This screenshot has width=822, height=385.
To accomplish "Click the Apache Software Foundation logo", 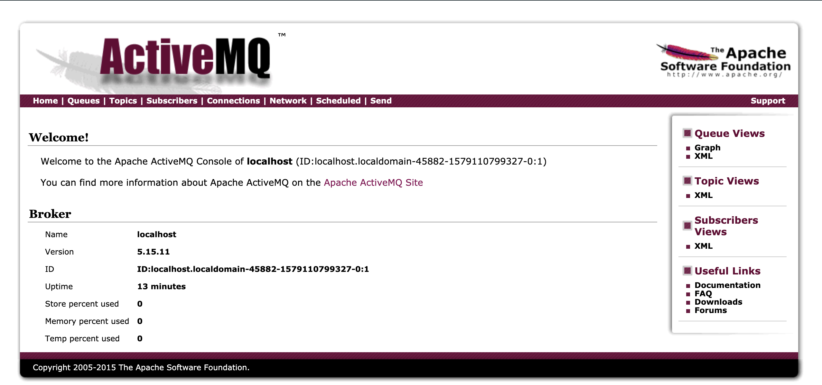I will tap(723, 60).
